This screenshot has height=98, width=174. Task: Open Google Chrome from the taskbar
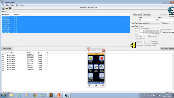35,95
